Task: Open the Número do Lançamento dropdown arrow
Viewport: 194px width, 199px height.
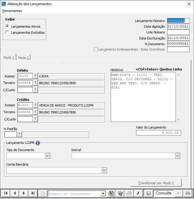Action: coord(103,194)
